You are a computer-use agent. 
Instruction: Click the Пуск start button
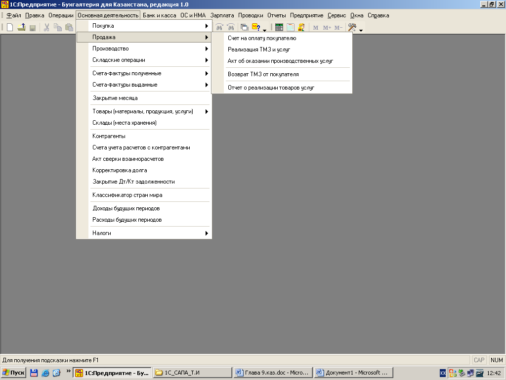tap(13, 373)
